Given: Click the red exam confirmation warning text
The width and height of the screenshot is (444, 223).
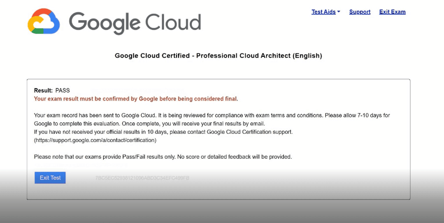Looking at the screenshot, I should pyautogui.click(x=136, y=99).
